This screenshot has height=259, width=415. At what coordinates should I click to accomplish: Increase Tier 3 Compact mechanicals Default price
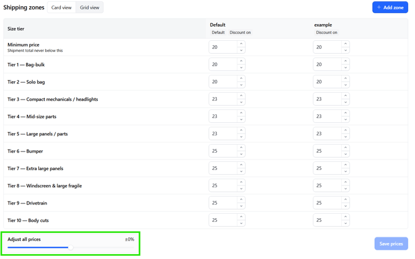coord(241,96)
